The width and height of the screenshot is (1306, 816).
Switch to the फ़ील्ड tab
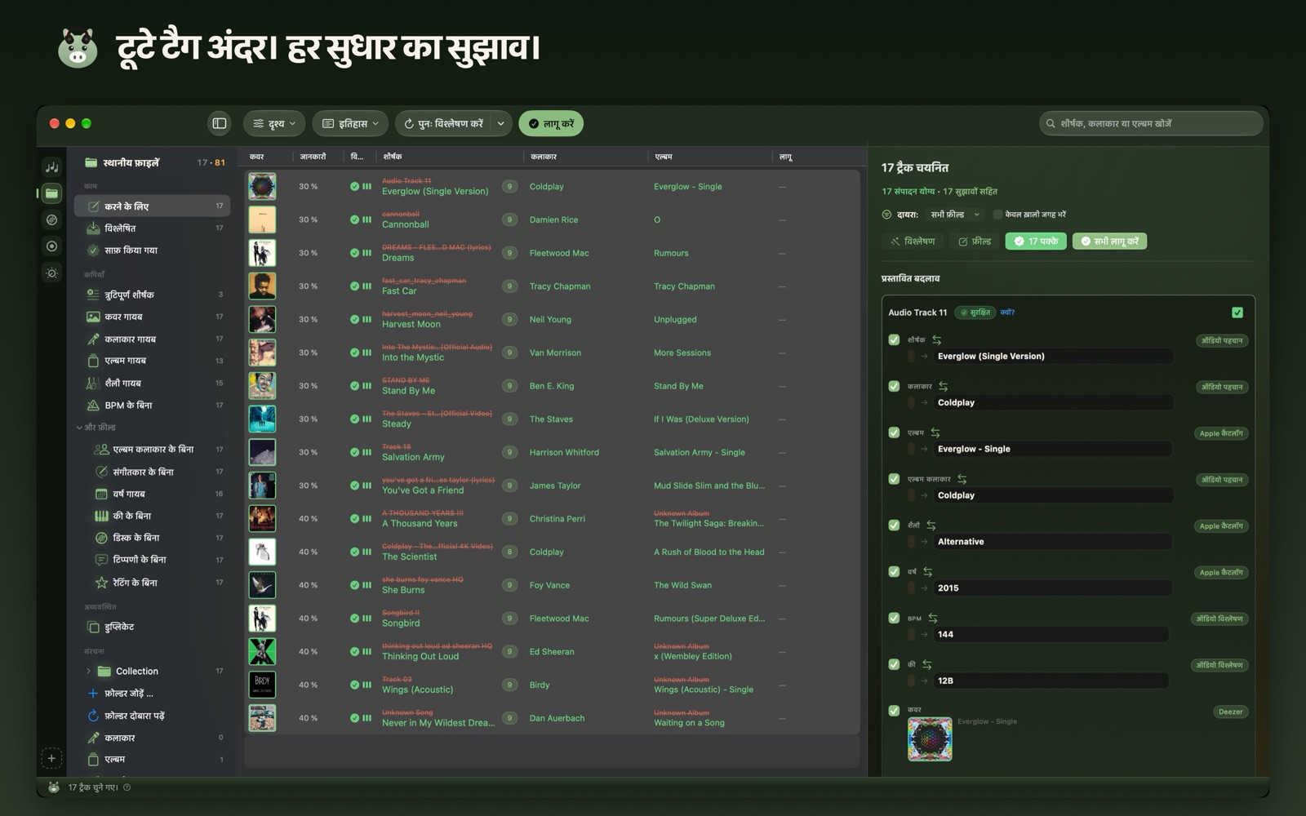[x=975, y=242]
